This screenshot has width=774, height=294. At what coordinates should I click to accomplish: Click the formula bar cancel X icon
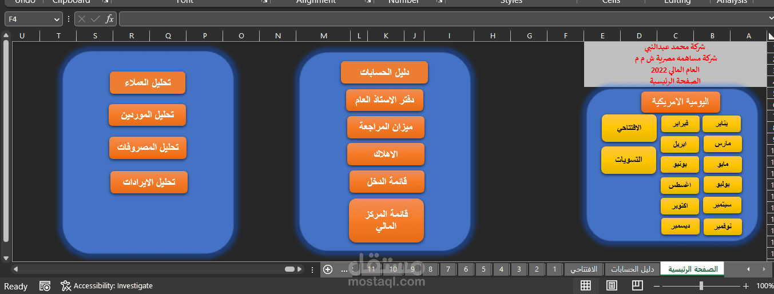[82, 19]
